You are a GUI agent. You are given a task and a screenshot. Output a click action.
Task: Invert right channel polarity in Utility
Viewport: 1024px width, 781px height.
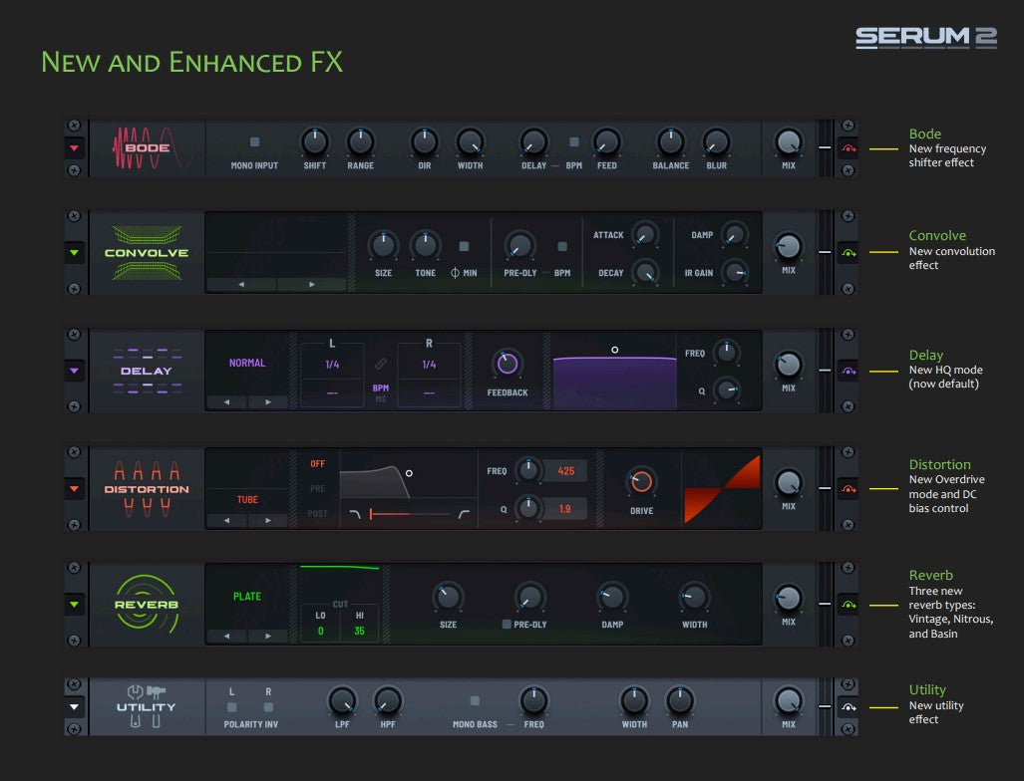point(268,706)
